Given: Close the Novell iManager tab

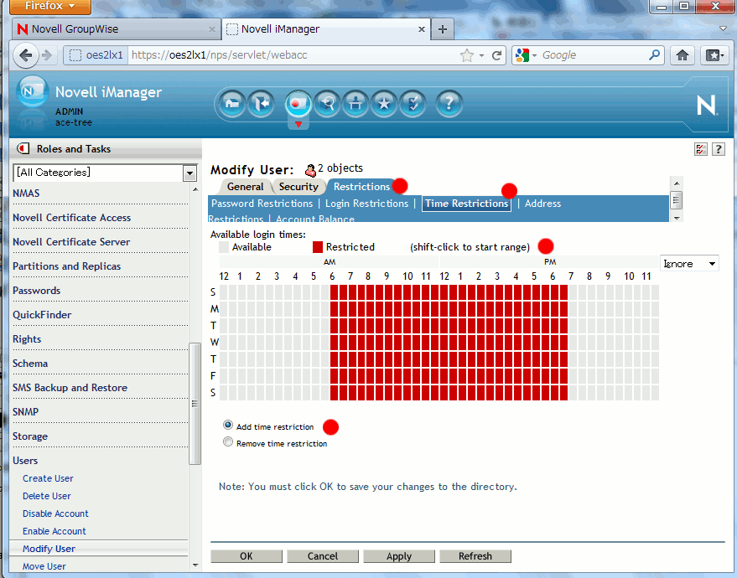Looking at the screenshot, I should point(422,29).
